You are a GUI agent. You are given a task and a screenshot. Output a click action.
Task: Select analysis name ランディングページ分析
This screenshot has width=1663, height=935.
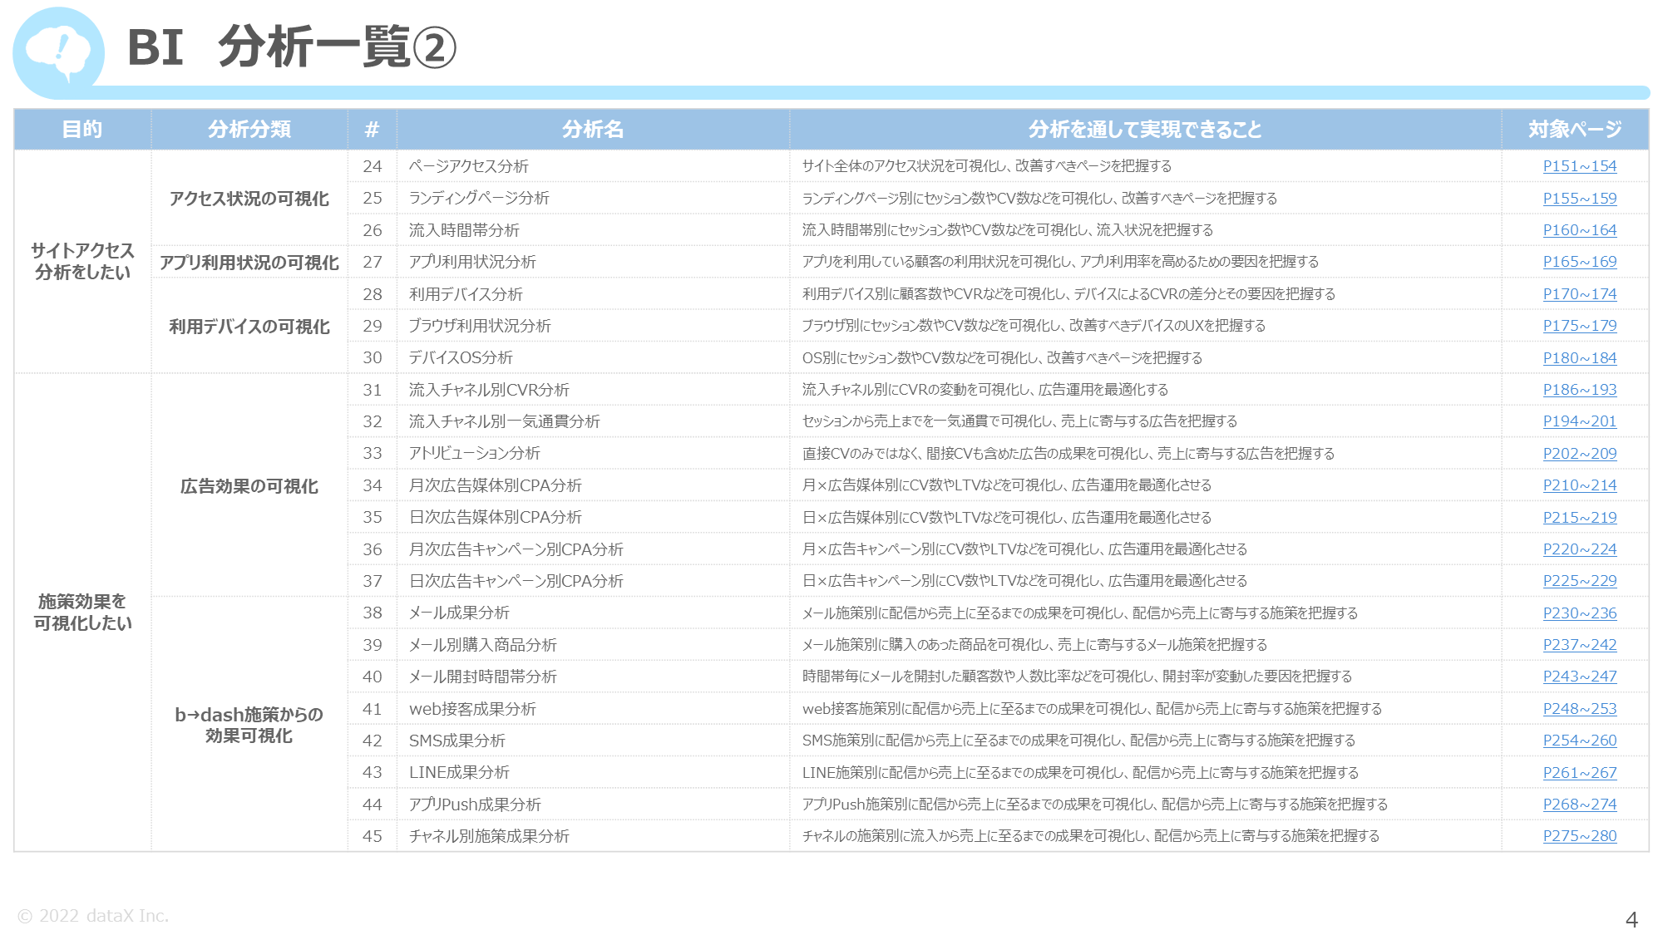[x=479, y=198]
